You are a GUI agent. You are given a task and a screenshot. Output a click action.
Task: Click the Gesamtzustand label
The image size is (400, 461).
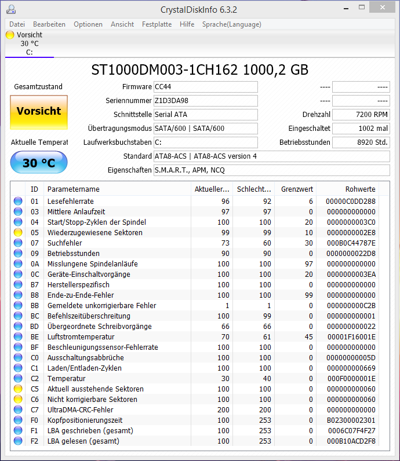(x=38, y=87)
